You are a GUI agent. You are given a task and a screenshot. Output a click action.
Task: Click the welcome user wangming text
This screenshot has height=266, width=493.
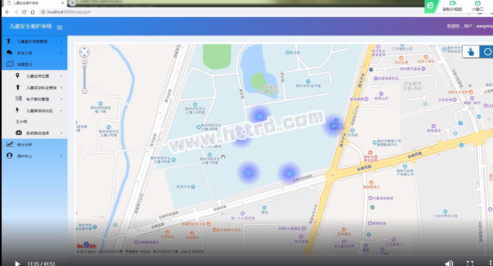tap(470, 26)
